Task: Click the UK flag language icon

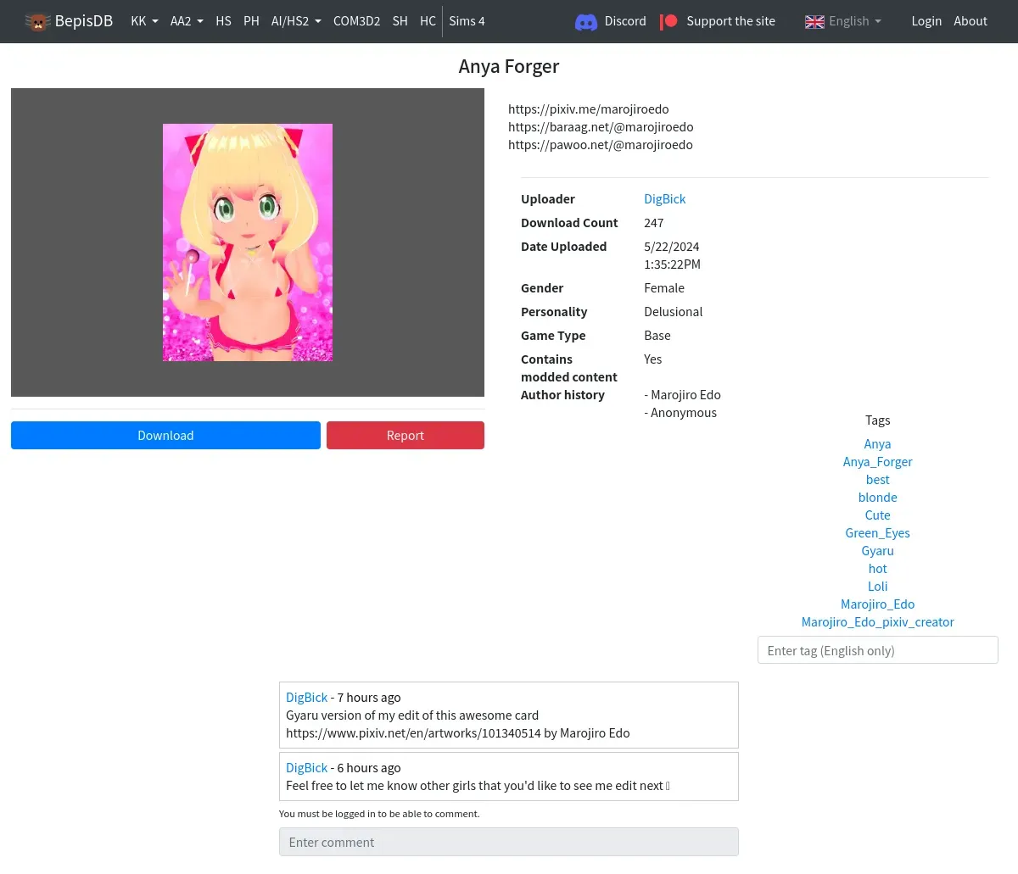Action: (x=814, y=22)
